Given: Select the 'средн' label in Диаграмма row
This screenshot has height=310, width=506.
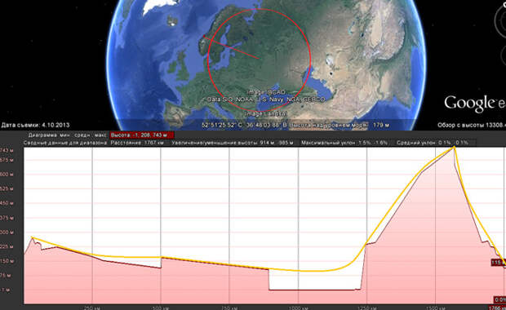Looking at the screenshot, I should [x=82, y=135].
